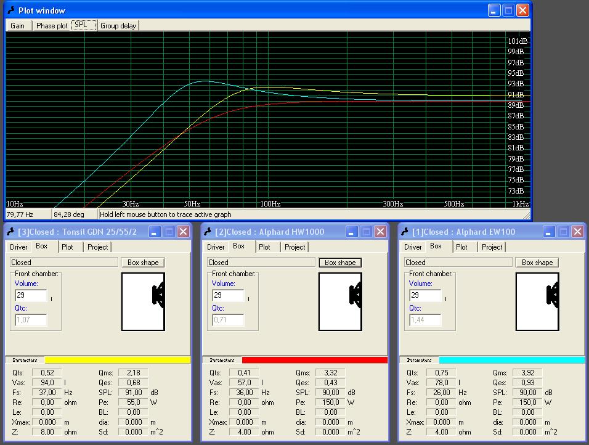This screenshot has height=445, width=589.
Task: Click speaker box diagram in Tonsil window
Action: [x=143, y=301]
